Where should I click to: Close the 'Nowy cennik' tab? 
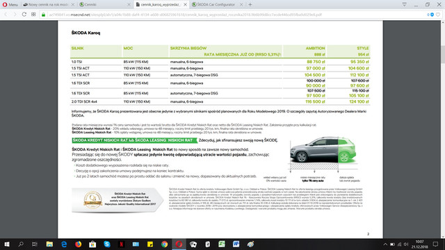tap(73, 5)
